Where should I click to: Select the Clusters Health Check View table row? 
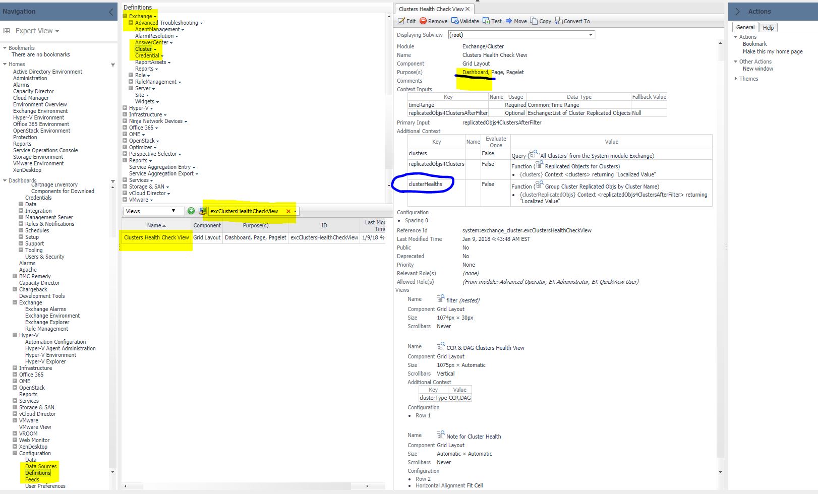click(x=253, y=237)
